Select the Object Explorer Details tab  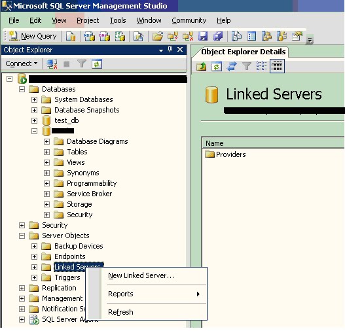[243, 52]
